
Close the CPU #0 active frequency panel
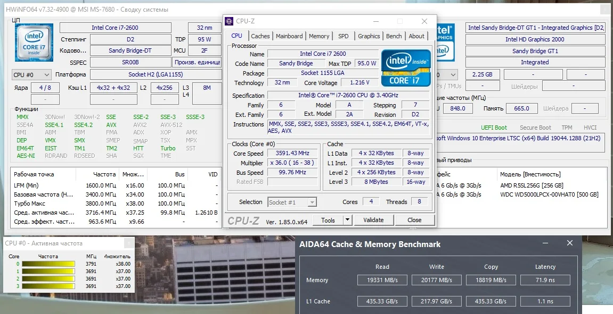point(128,243)
